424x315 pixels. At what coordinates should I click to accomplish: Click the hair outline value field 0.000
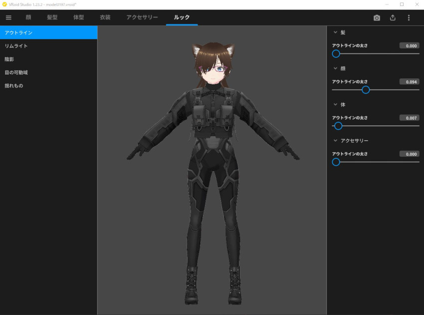click(409, 45)
